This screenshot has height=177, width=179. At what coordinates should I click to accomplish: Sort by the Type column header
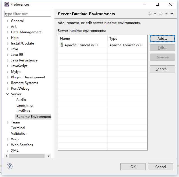127,39
